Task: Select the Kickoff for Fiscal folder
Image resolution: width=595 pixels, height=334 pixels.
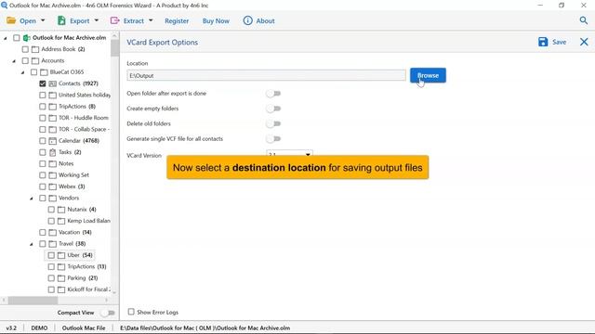Action: coord(89,289)
